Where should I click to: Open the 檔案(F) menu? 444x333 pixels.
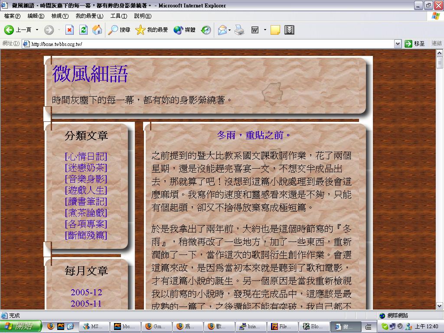tap(12, 16)
